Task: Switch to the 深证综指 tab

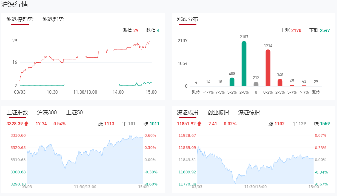Action: click(249, 113)
